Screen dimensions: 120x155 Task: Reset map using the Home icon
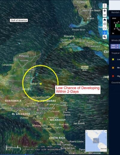(105, 20)
